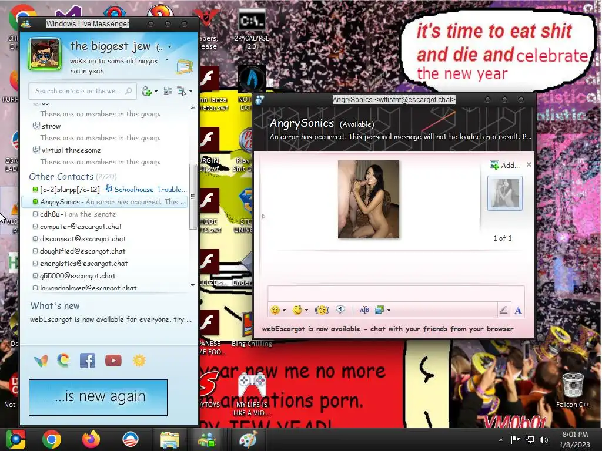
Task: Click the chat background icon
Action: (379, 310)
